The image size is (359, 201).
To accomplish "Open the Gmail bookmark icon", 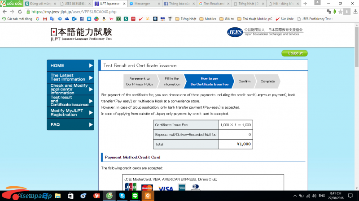I will point(45,19).
